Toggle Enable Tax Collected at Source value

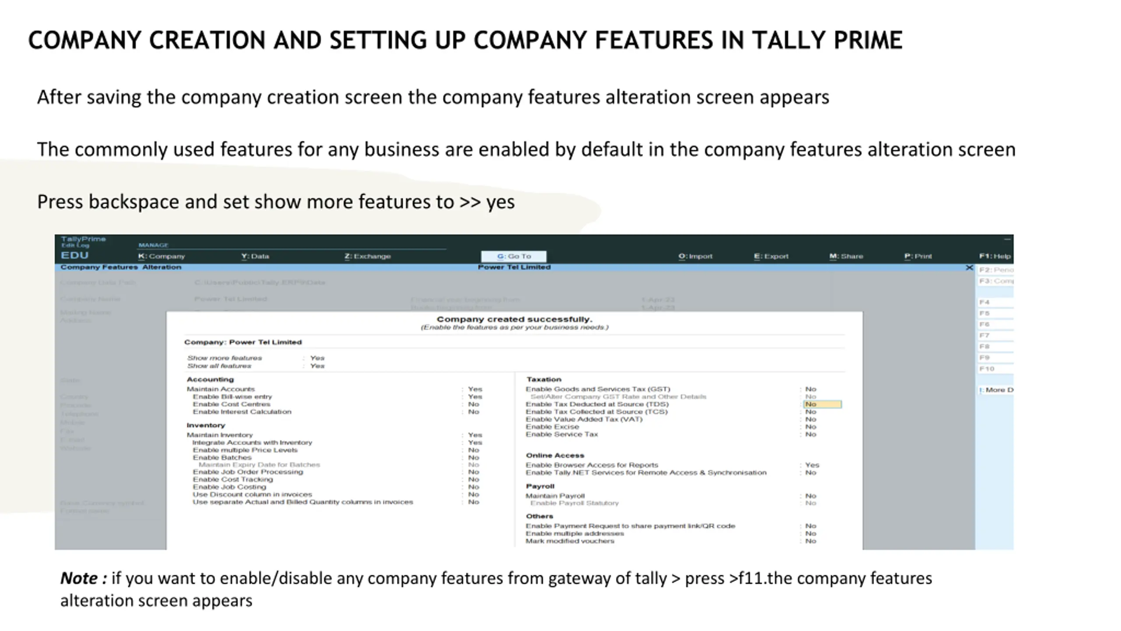click(811, 412)
